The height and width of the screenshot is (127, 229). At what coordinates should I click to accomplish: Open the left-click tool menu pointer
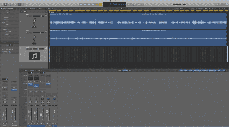[x=121, y=9]
